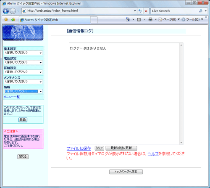This screenshot has width=210, height=188.
Task: Click the log area's scroll down arrow
Action: pos(181,143)
